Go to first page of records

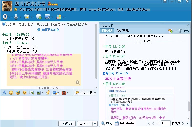pos(148,123)
